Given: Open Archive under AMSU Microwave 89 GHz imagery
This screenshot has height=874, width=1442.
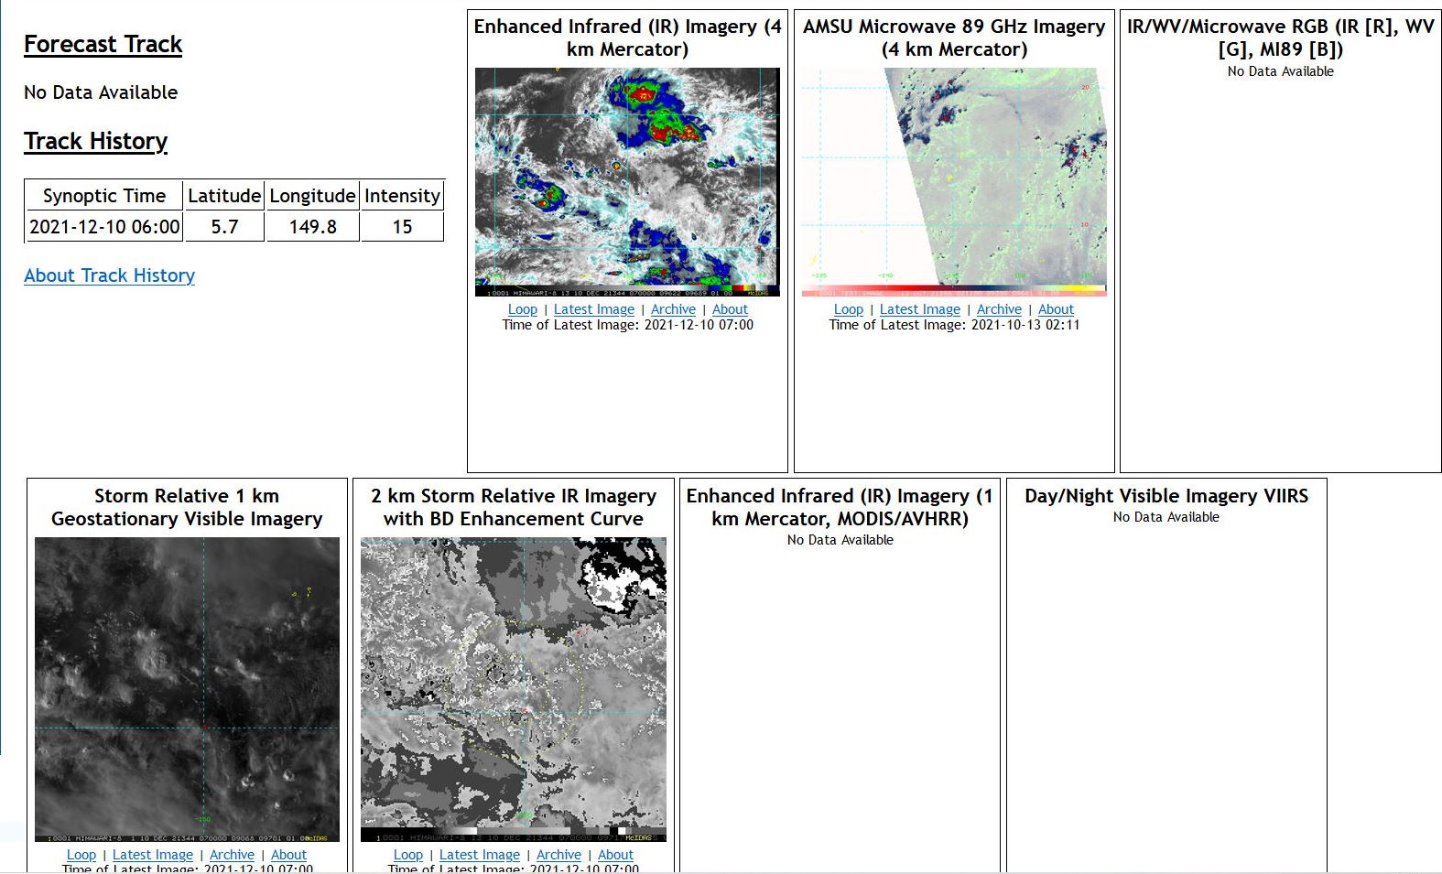Looking at the screenshot, I should click(x=999, y=309).
